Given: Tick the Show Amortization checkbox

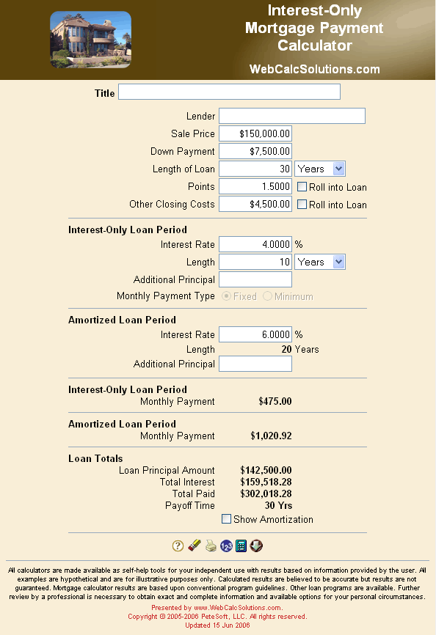Looking at the screenshot, I should [x=227, y=518].
